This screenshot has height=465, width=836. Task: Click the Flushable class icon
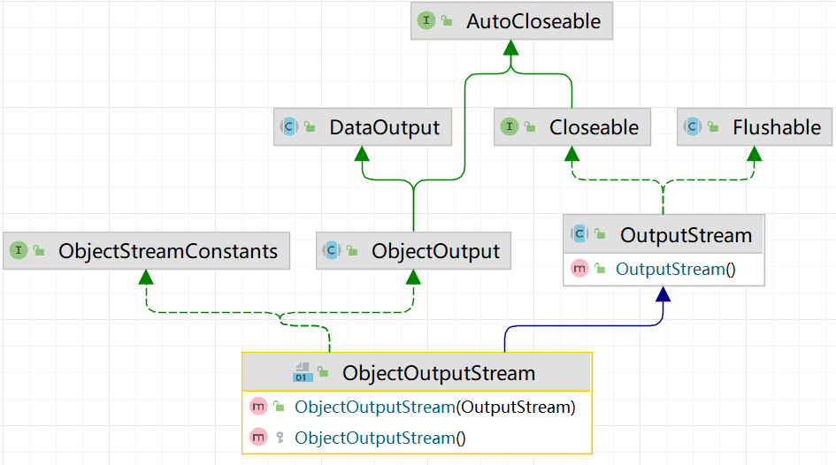(x=693, y=127)
